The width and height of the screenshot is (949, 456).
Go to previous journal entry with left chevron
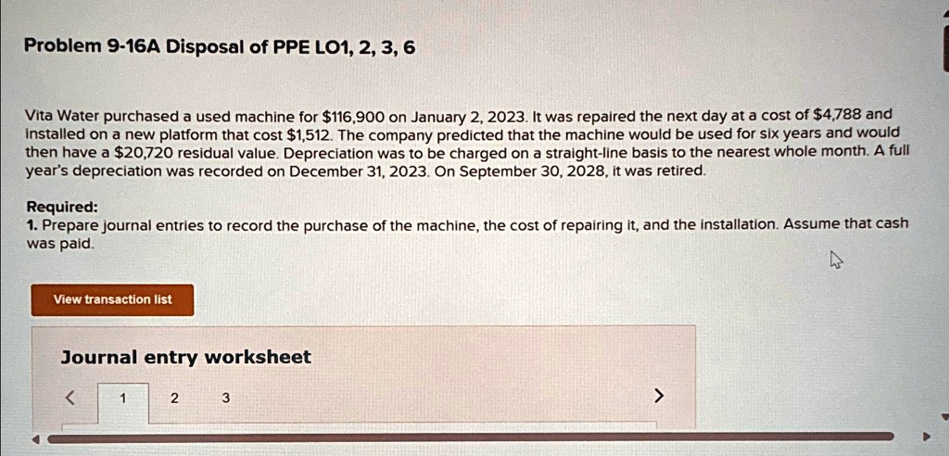tap(70, 398)
